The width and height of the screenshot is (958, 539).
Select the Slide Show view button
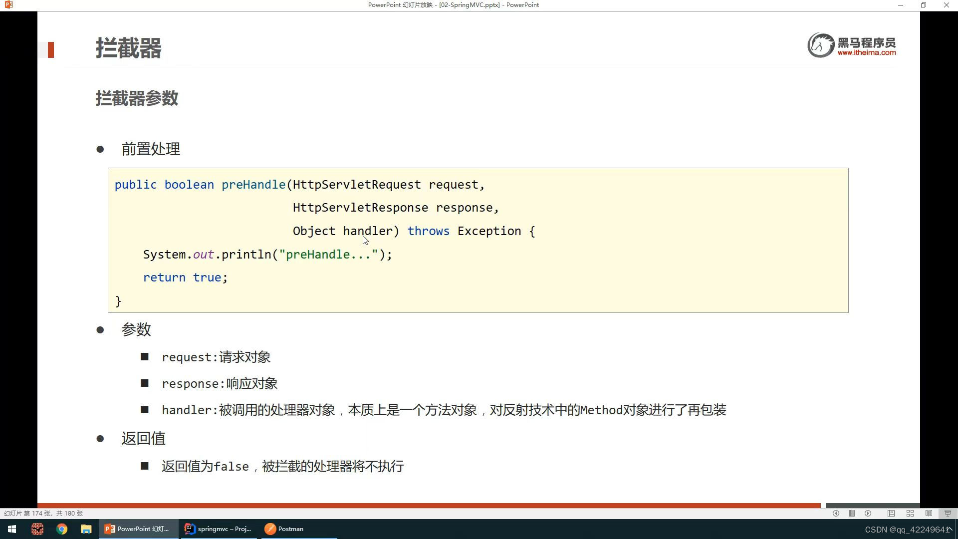click(948, 513)
